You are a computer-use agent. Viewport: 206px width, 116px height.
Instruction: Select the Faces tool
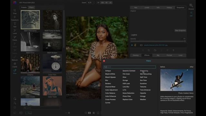coord(15,38)
